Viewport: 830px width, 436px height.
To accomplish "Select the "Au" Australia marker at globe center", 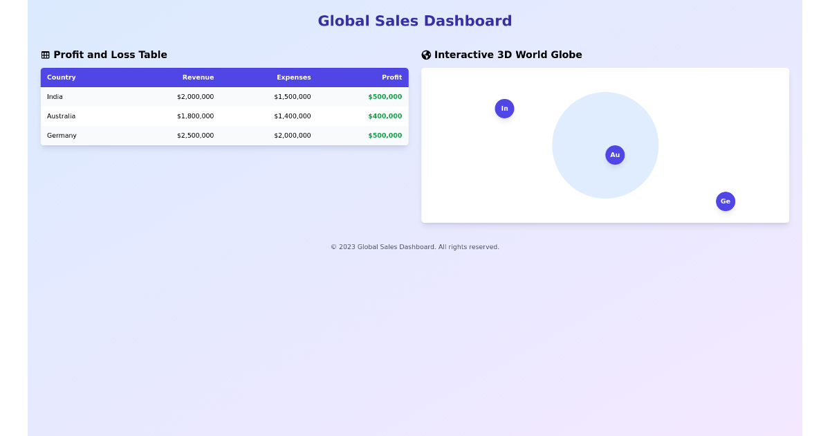I will tap(615, 155).
